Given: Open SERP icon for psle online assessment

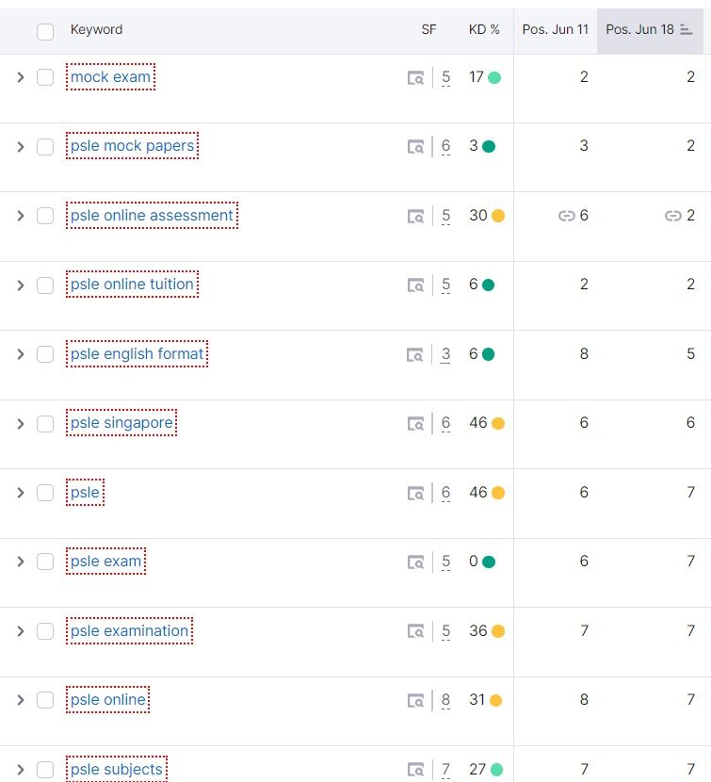Looking at the screenshot, I should [415, 216].
